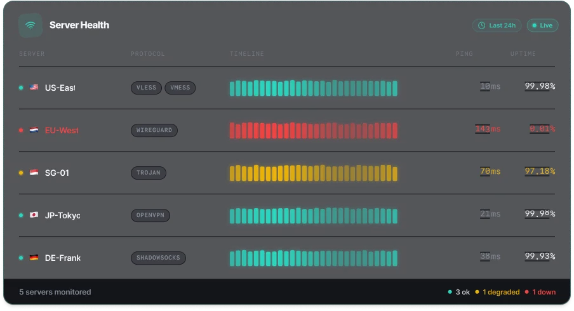Viewport: 574px width, 311px height.
Task: Click the JP-Tokyo timeline bars
Action: (x=314, y=216)
